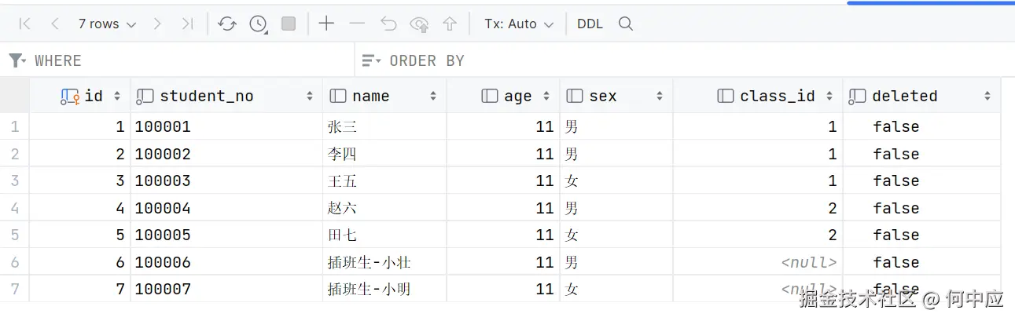Screen dimensions: 1015x321
Task: Open the "7 rows" page size dropdown
Action: [x=107, y=24]
